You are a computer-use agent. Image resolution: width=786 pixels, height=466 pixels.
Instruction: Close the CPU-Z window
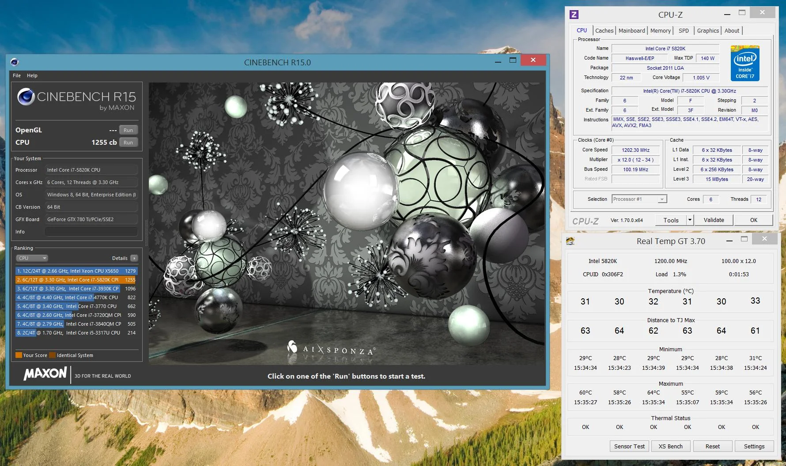click(762, 13)
